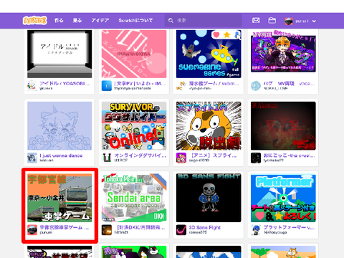This screenshot has width=344, height=258.
Task: Click author avatar beside 3D Sans Fight
Action: 181,230
